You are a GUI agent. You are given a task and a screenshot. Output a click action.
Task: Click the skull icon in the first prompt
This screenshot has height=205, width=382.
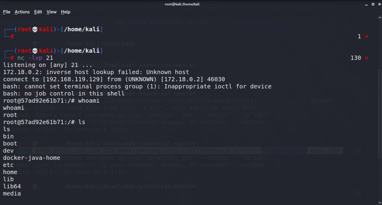(x=35, y=29)
